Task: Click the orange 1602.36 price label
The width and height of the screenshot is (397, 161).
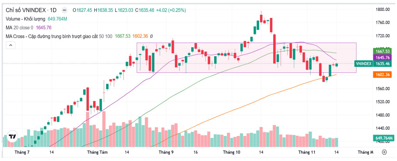Action: pyautogui.click(x=383, y=75)
